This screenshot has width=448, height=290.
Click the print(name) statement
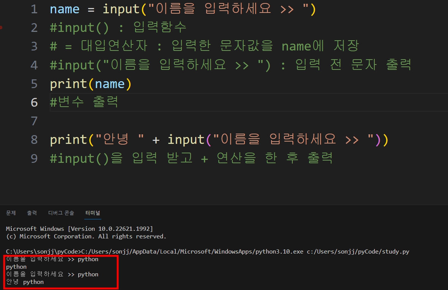point(91,84)
